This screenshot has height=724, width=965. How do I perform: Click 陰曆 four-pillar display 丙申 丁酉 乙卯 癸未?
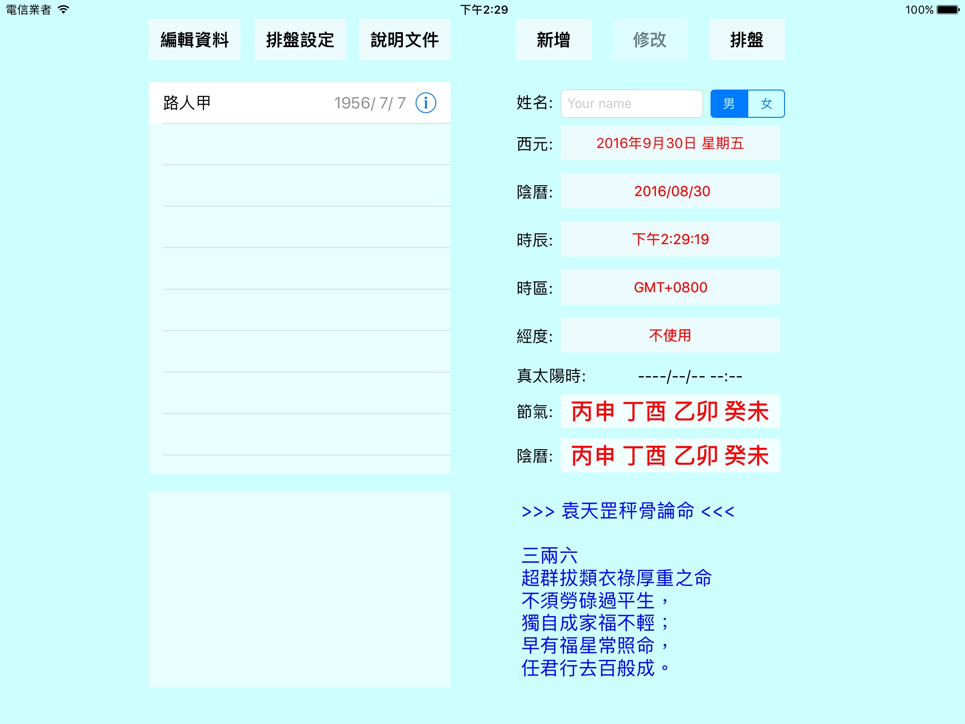pos(672,455)
